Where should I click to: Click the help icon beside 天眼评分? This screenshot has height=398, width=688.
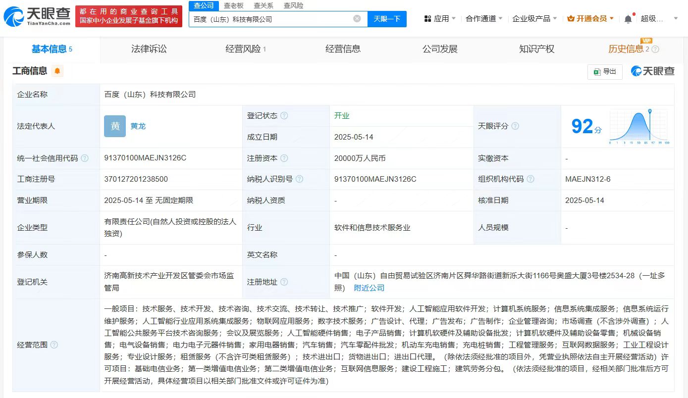tap(515, 126)
